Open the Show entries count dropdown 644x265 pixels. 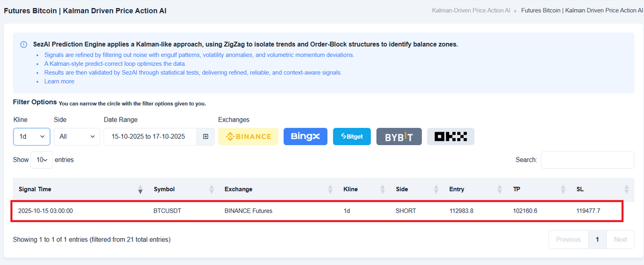pos(42,160)
